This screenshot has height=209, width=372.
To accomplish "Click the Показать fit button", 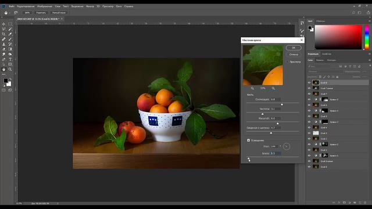I will point(41,13).
